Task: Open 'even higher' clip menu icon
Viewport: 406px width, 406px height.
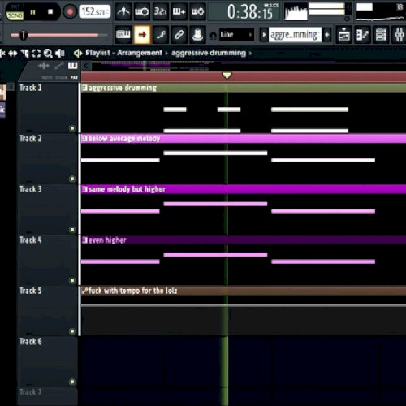Action: [84, 240]
